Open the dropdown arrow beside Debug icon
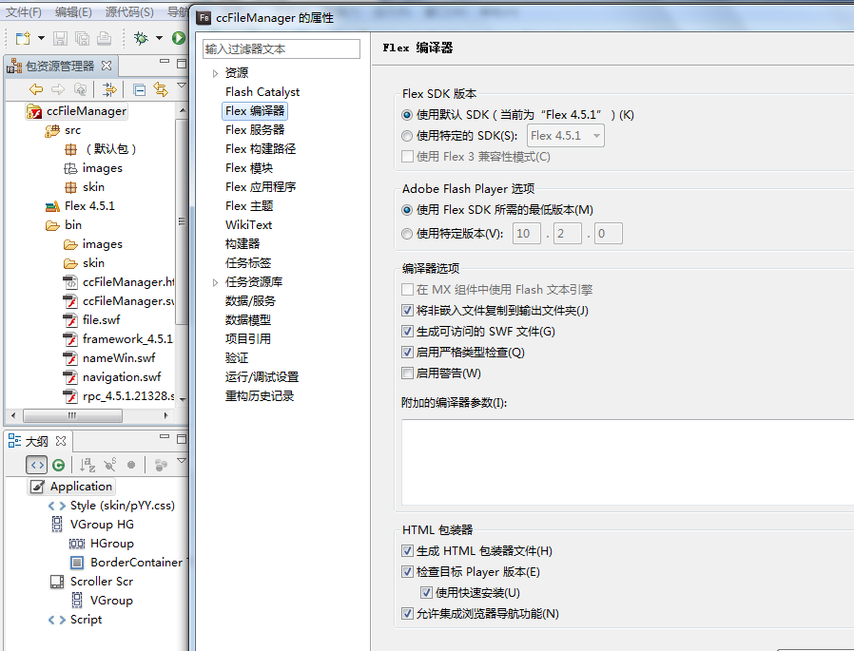This screenshot has height=651, width=854. (x=159, y=38)
